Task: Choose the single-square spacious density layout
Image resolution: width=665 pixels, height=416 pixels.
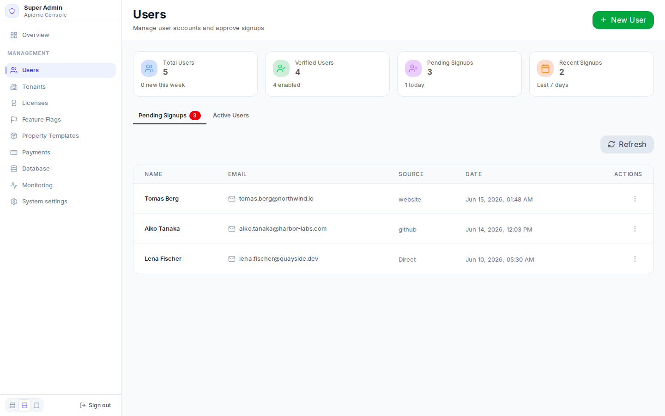Action: coord(36,405)
